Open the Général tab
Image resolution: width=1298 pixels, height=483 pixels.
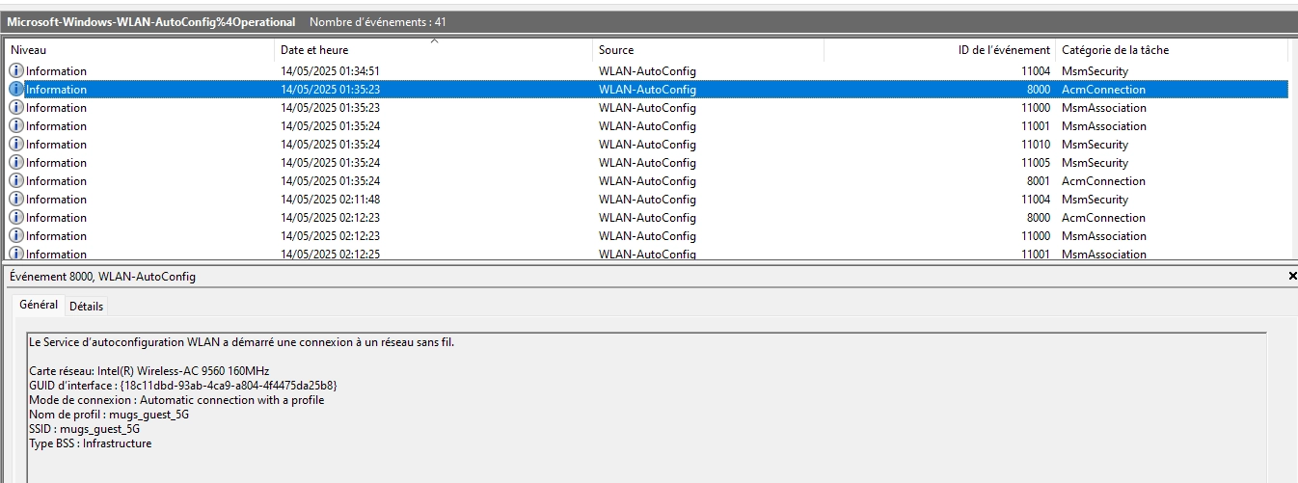click(39, 305)
